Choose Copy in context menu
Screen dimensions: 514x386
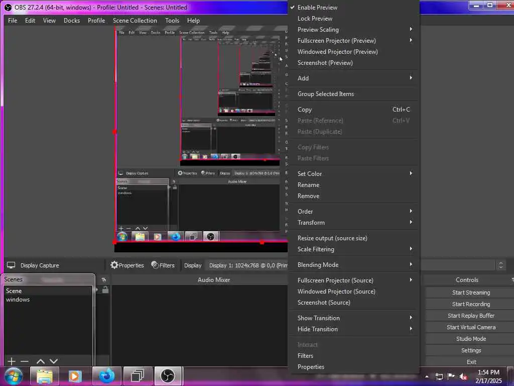pyautogui.click(x=353, y=110)
